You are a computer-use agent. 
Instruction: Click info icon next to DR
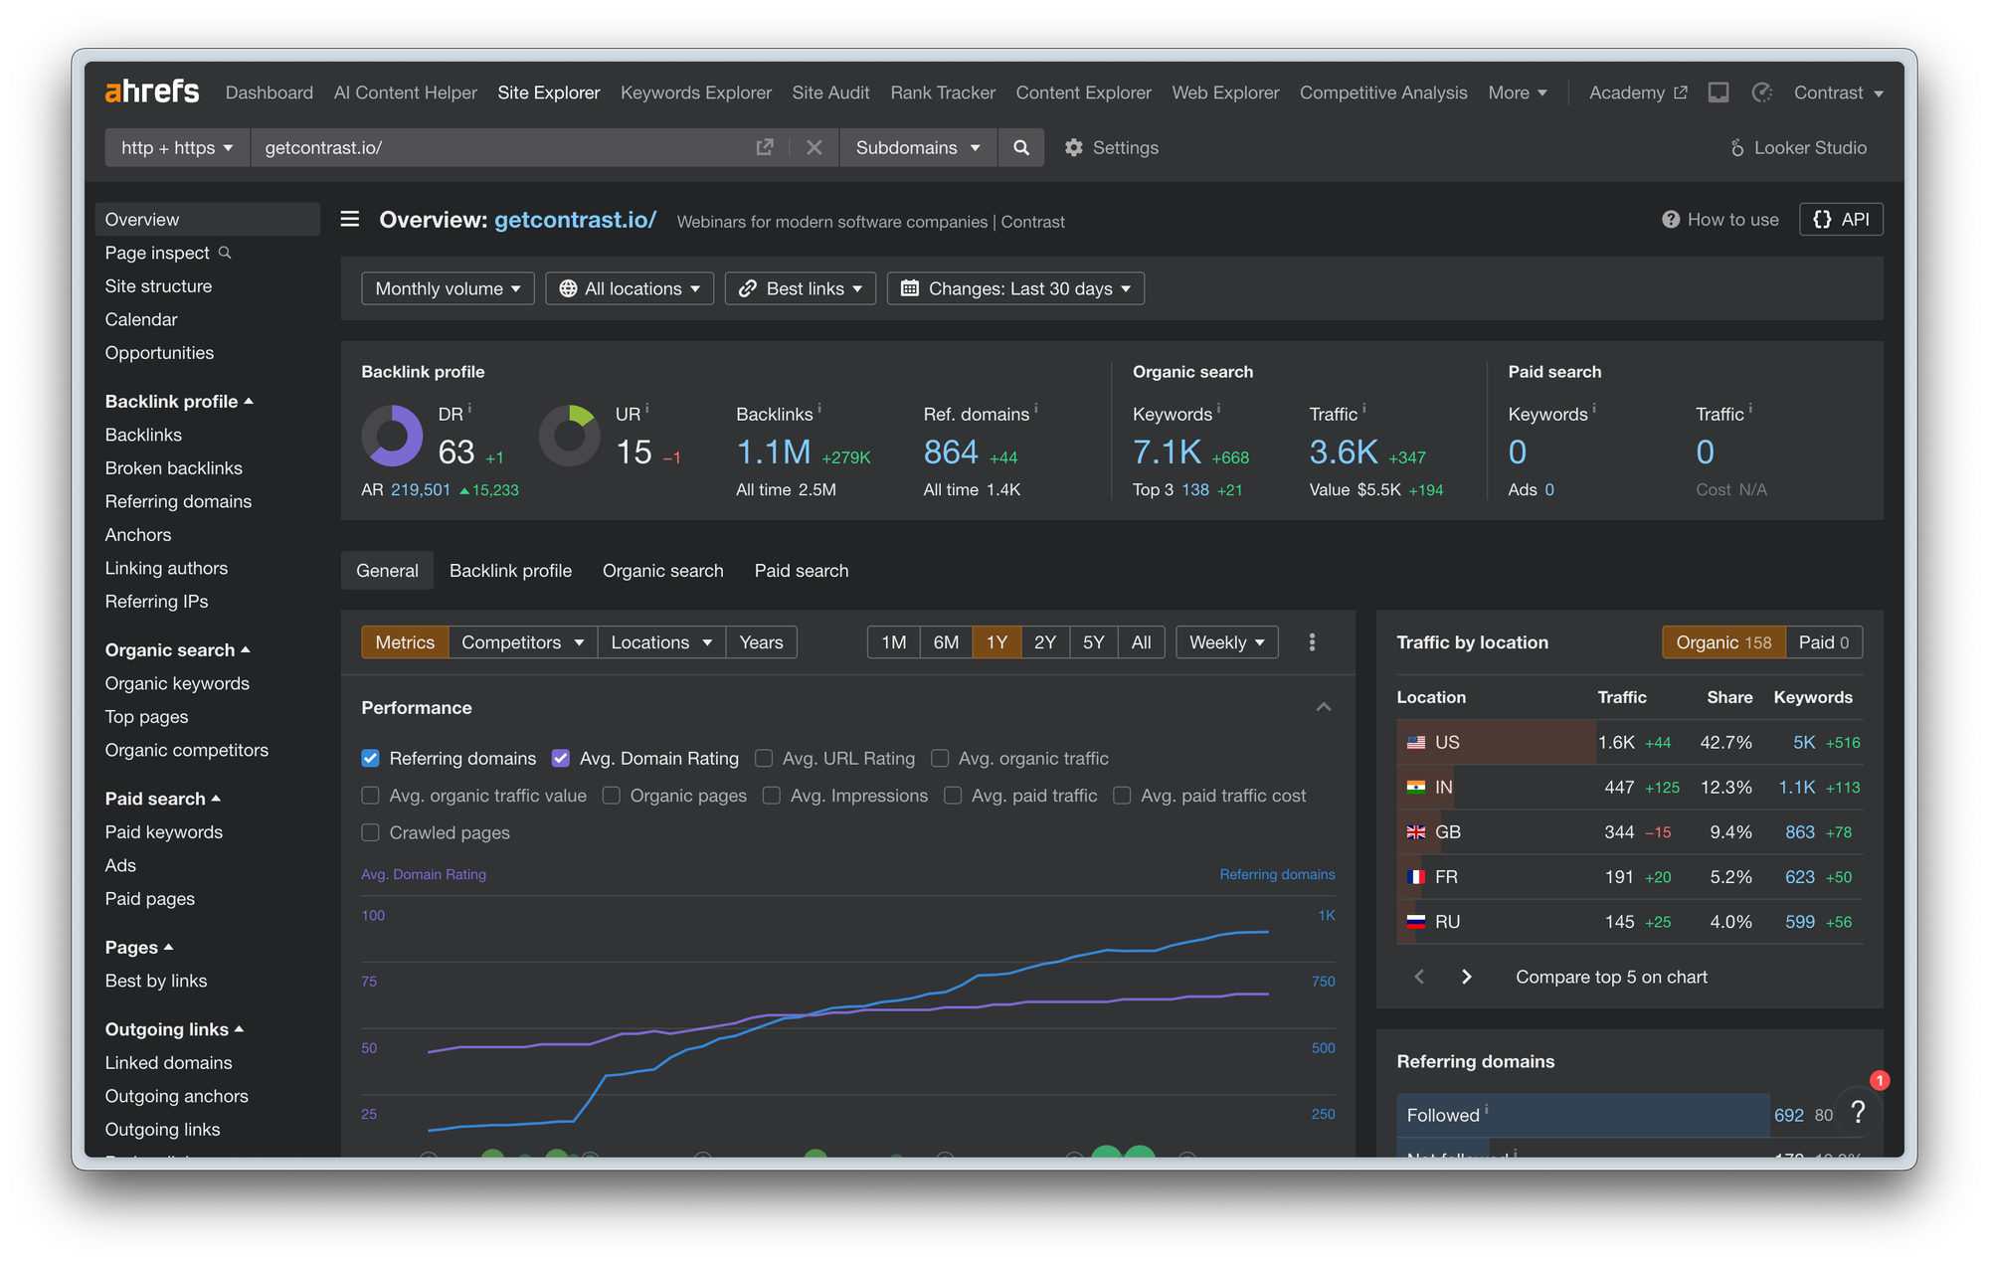(469, 408)
